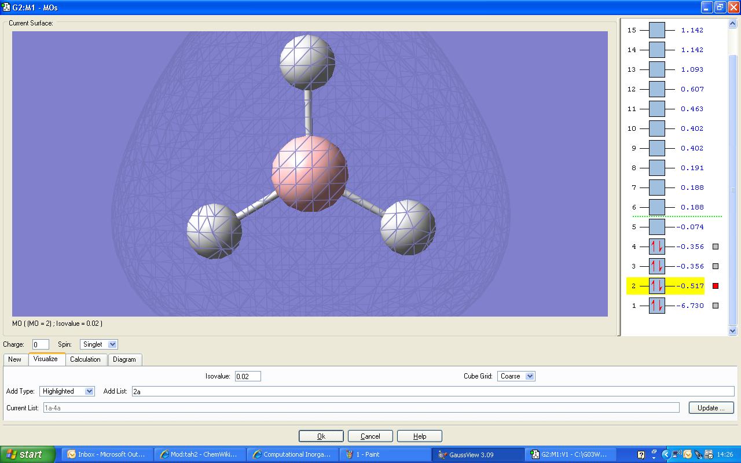Toggle red surface marker for MO 2
The image size is (741, 463).
click(716, 286)
